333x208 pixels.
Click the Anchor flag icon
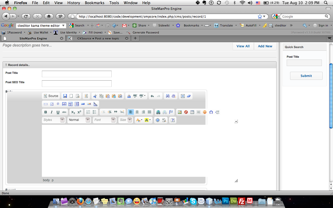point(171,112)
